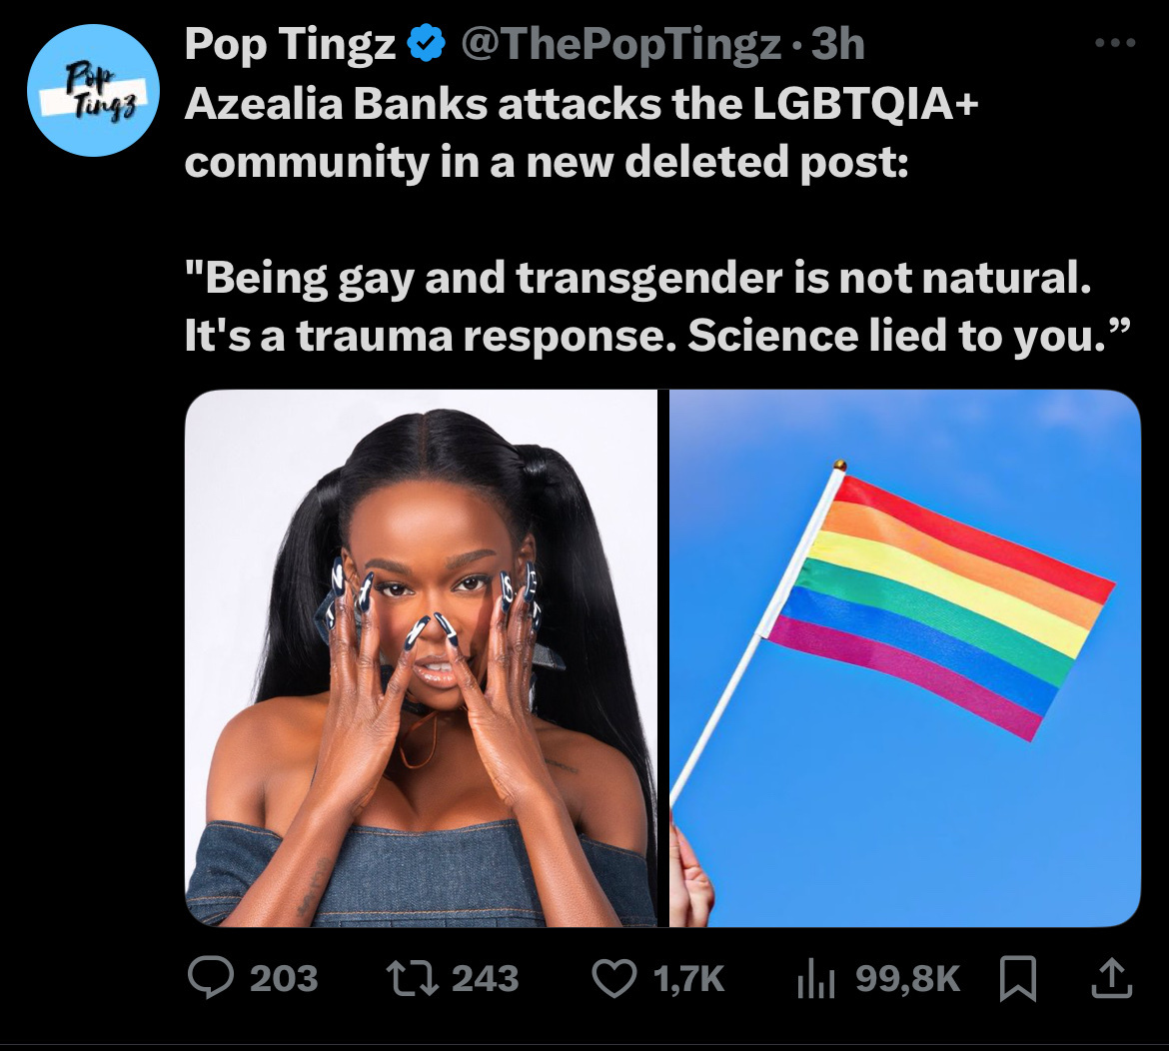Screen dimensions: 1169x1051
Task: Bookmark the post
Action: pos(1017,979)
